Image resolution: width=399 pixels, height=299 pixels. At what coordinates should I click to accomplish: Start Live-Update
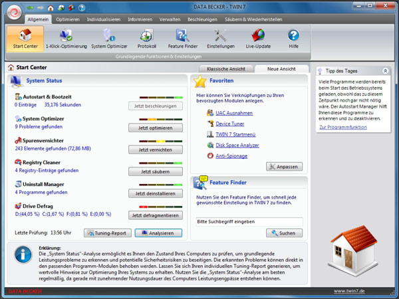tap(258, 39)
